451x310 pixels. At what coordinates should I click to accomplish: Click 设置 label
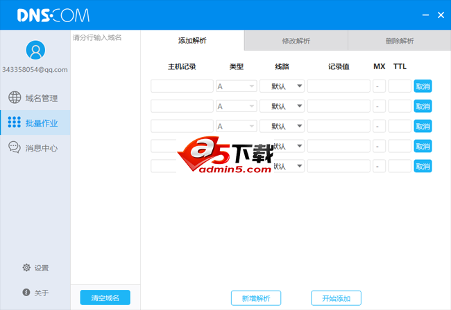pos(42,268)
